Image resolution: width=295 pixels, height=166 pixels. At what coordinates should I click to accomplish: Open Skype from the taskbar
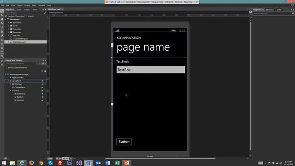(x=50, y=163)
